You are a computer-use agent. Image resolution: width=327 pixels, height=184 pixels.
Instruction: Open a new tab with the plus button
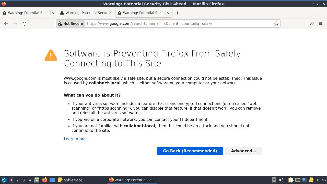177,13
